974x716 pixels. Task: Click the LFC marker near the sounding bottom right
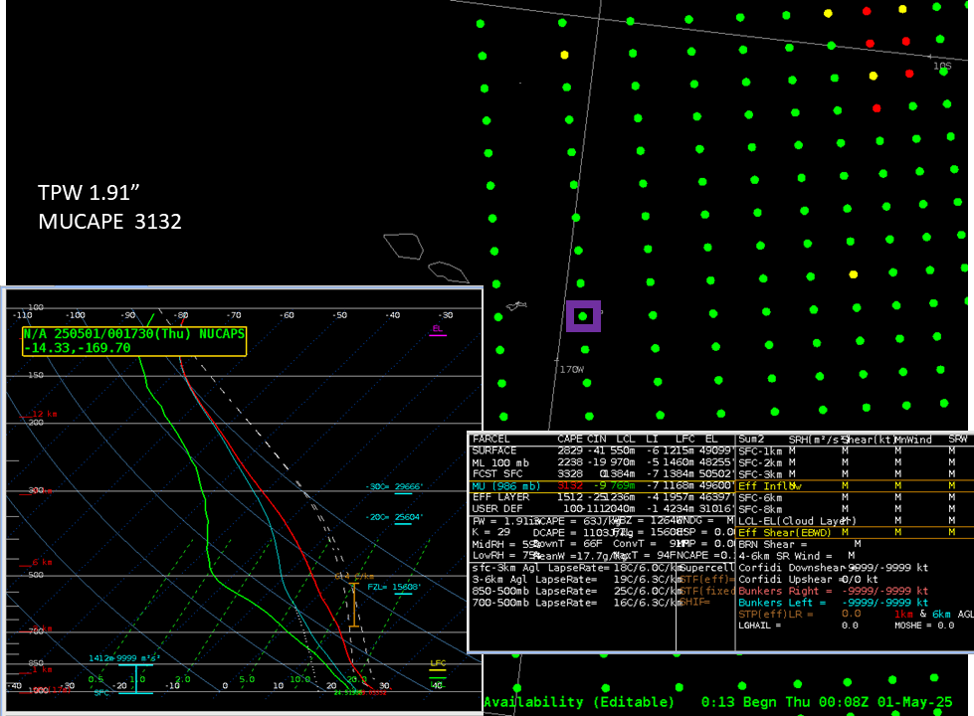[x=438, y=663]
